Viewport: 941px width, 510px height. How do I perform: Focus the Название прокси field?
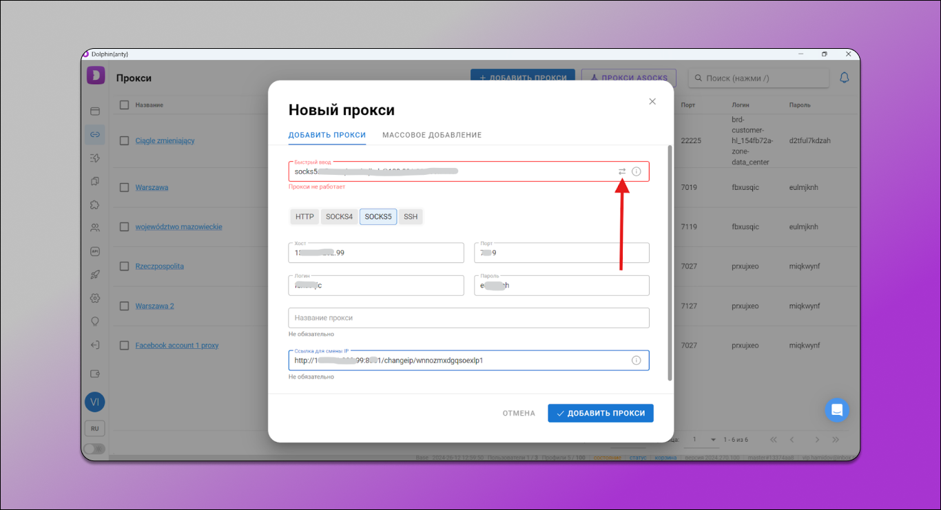click(468, 318)
